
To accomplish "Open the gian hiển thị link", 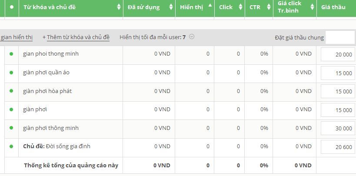I will click(17, 37).
